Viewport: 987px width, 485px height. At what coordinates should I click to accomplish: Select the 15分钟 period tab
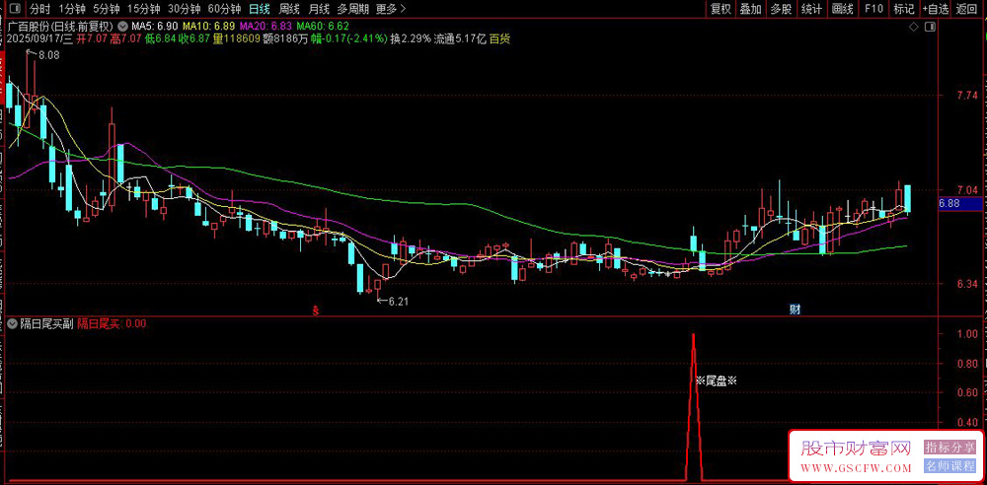pos(141,9)
